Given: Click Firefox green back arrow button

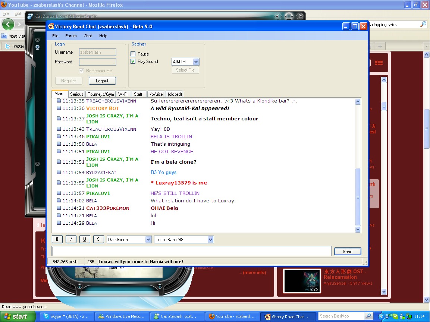Looking at the screenshot, I should pyautogui.click(x=8, y=24).
